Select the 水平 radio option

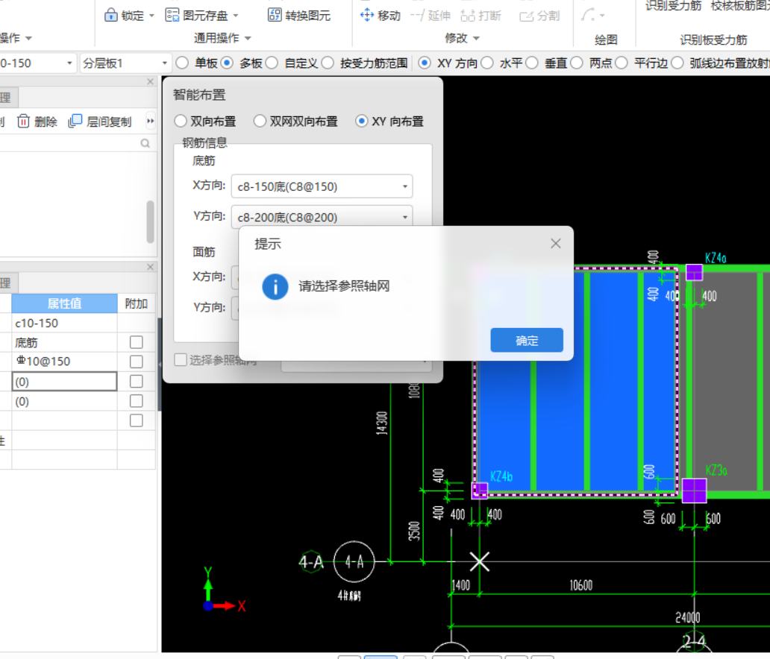487,63
